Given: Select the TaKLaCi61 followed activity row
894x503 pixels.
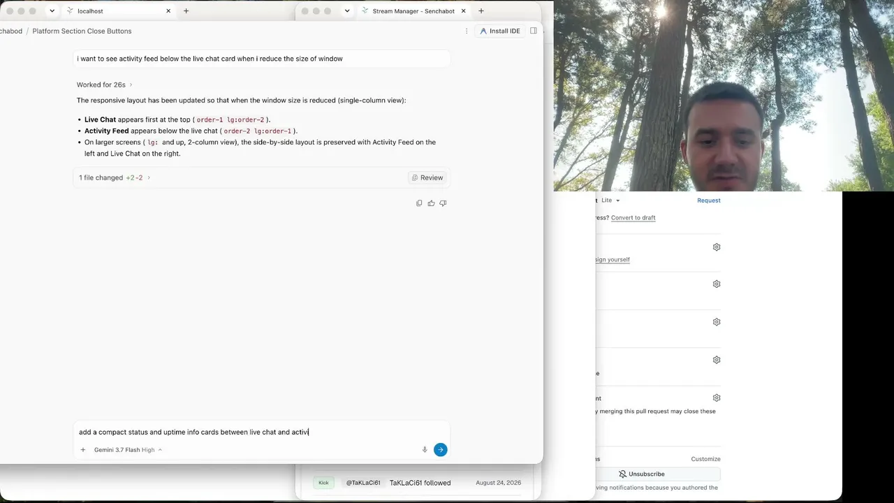Looking at the screenshot, I should tap(417, 483).
